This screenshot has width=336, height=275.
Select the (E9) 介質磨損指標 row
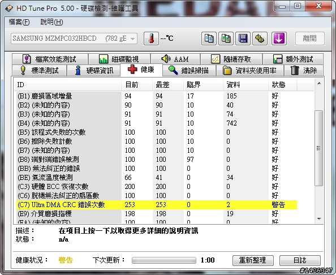tap(157, 214)
